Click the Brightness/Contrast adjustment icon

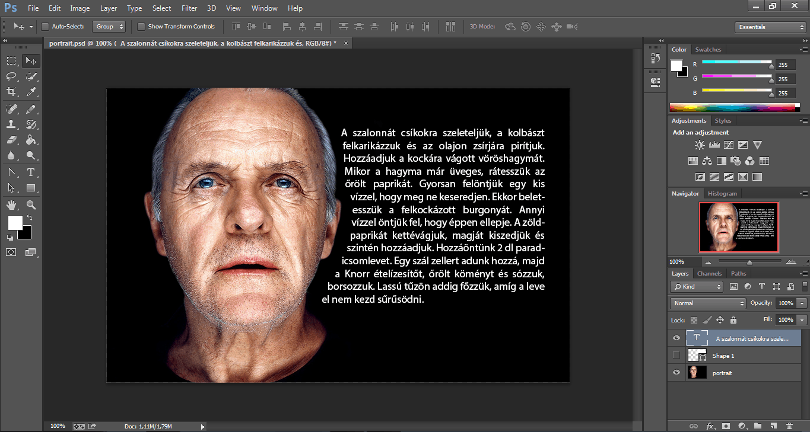click(x=700, y=145)
